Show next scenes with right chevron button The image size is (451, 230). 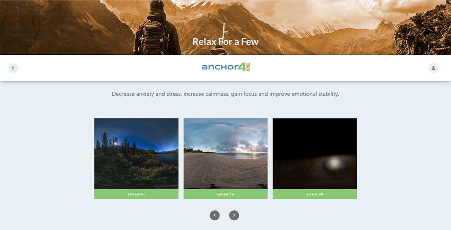(234, 215)
